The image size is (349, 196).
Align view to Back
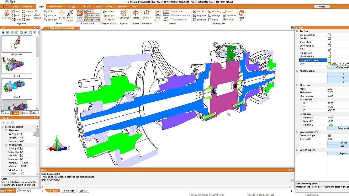pos(26,19)
